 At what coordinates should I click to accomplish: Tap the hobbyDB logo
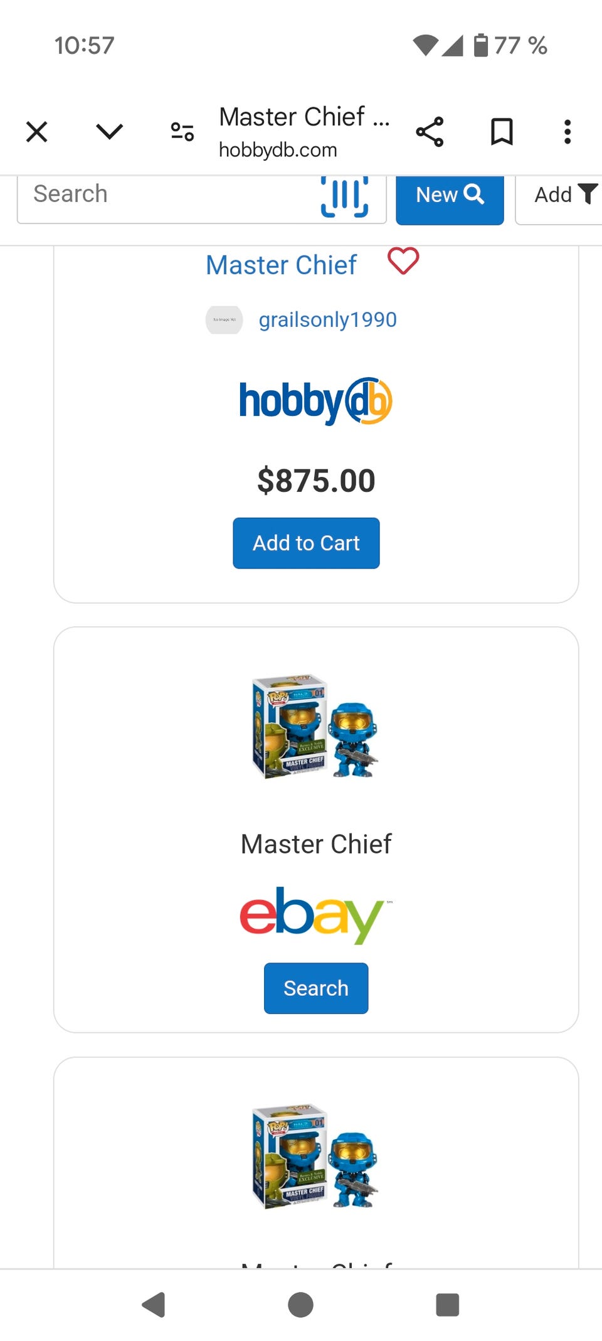pos(315,401)
